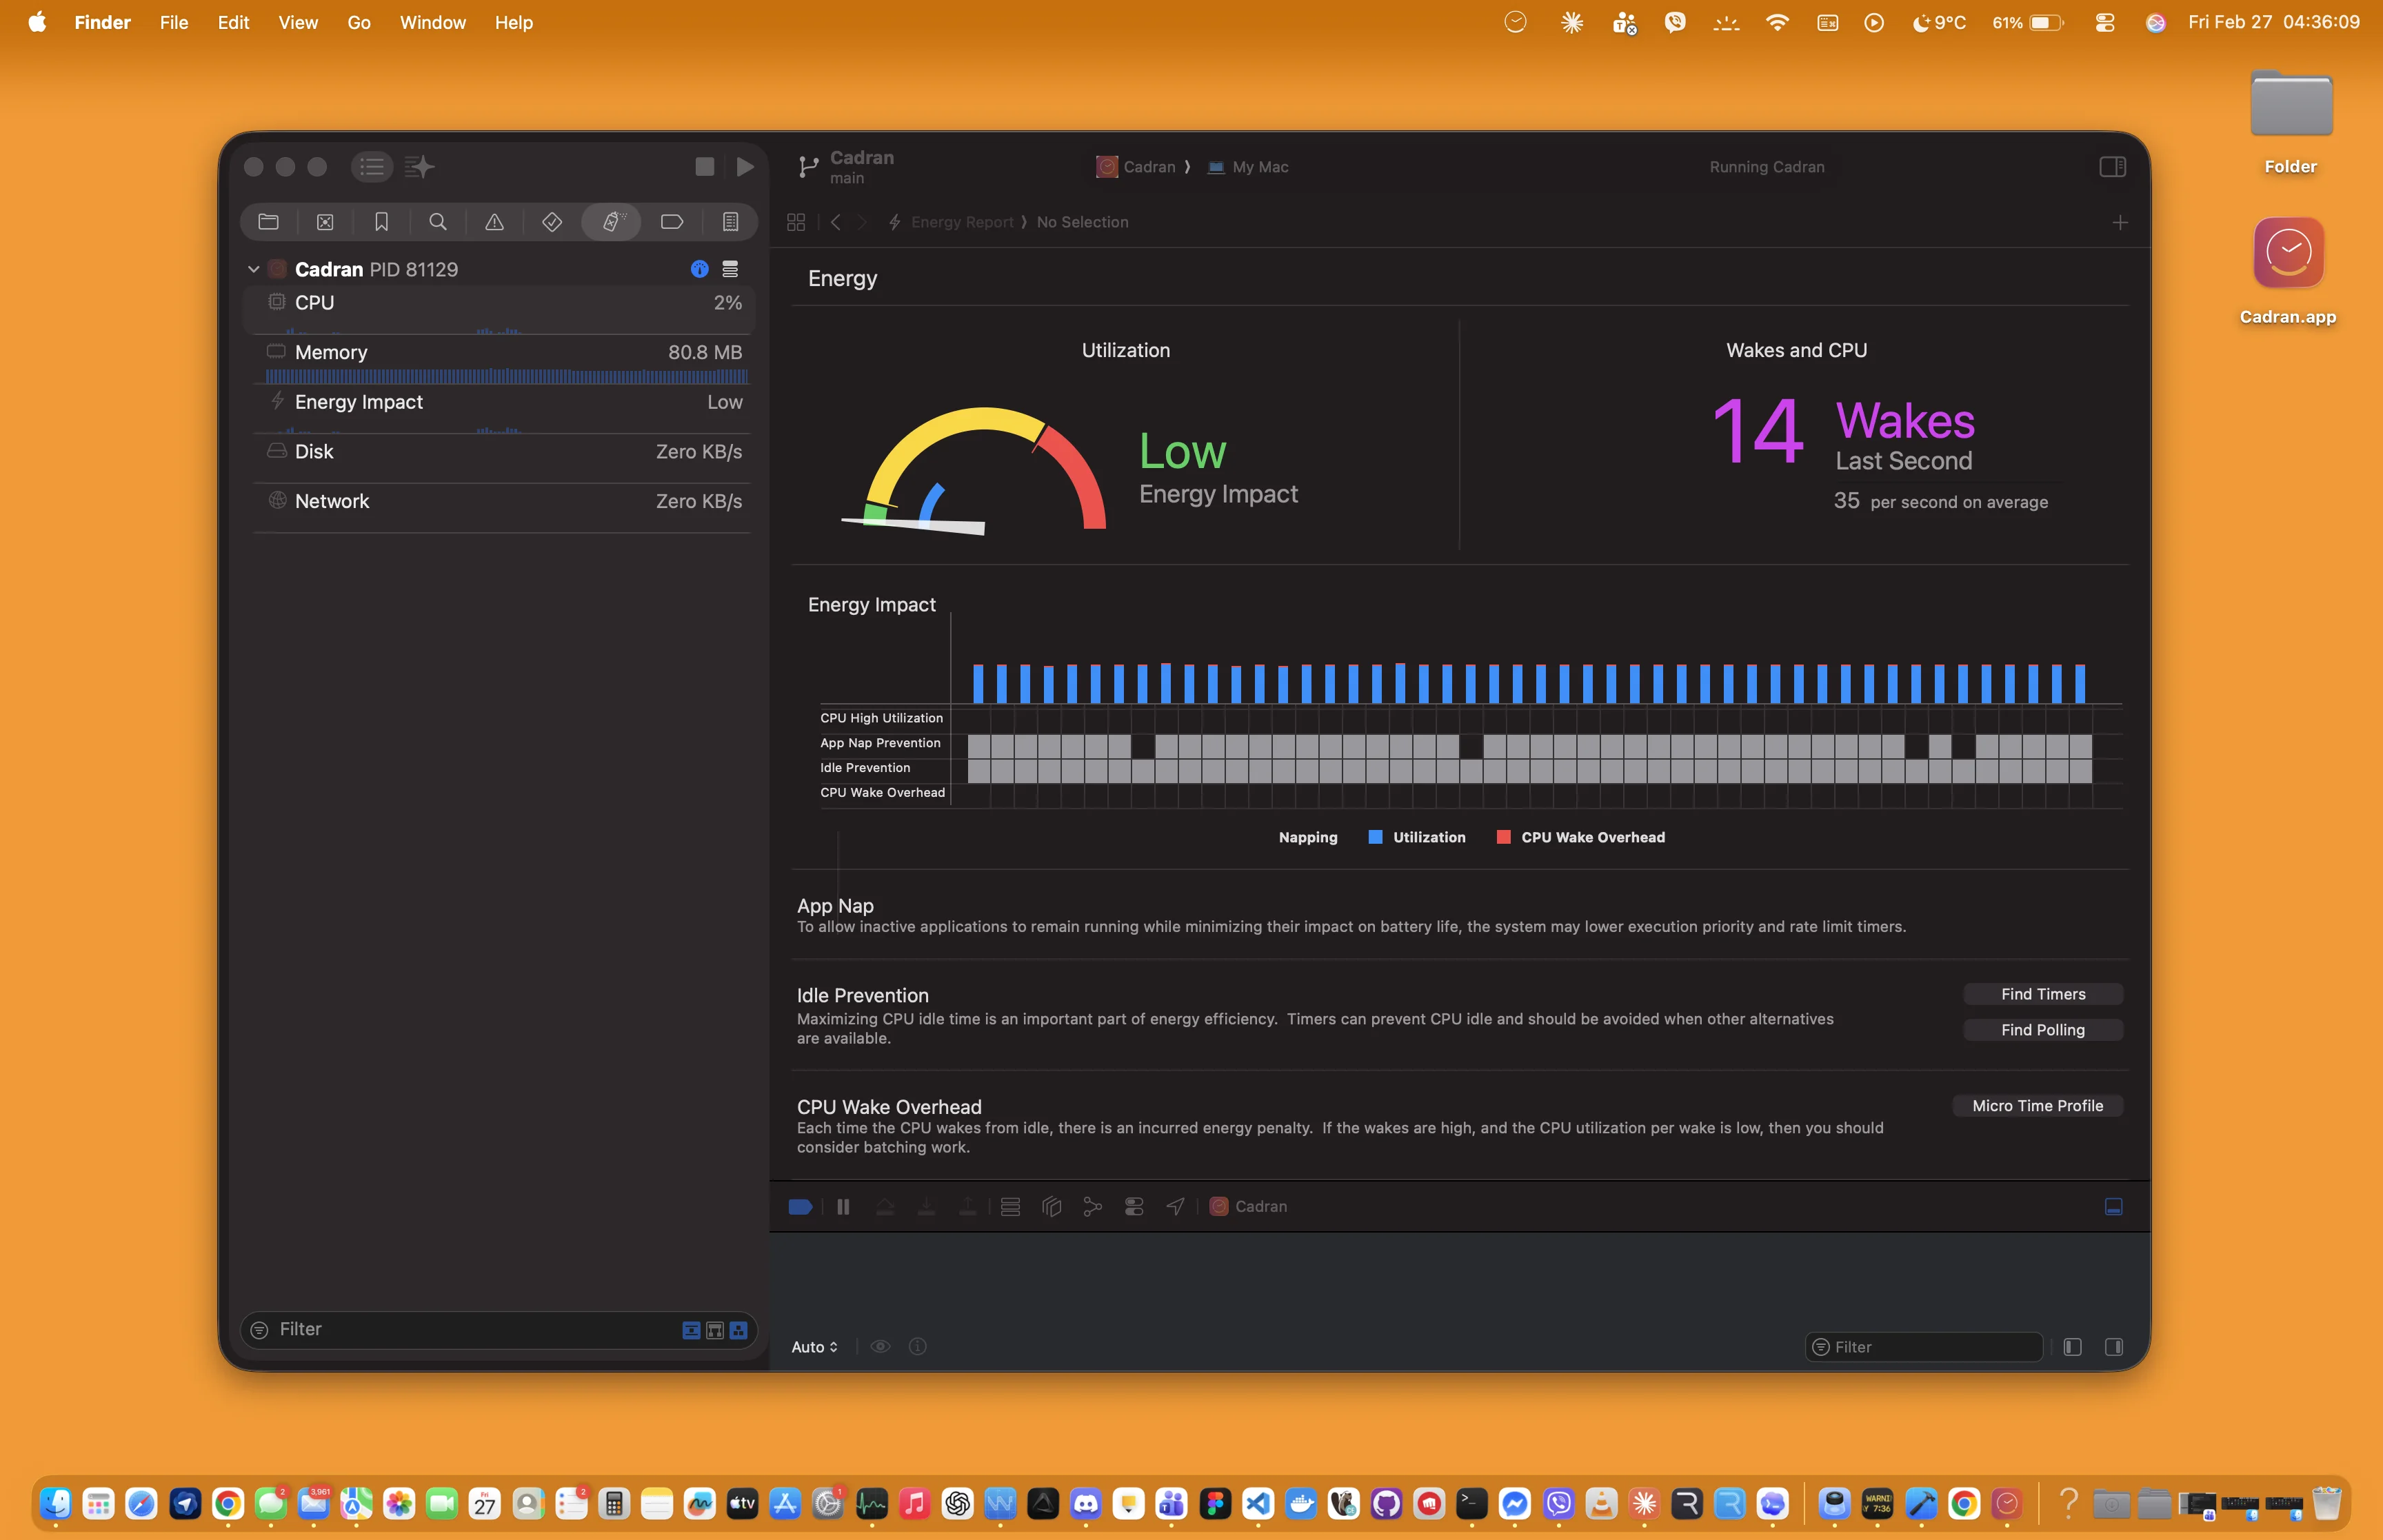This screenshot has height=1540, width=2383.
Task: Toggle breakpoints activation in debug bar
Action: (800, 1207)
